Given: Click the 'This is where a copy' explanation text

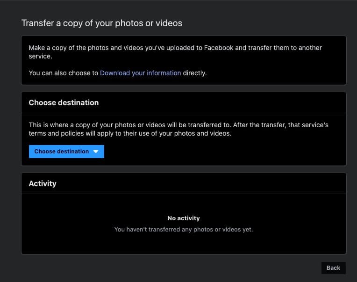Looking at the screenshot, I should [178, 129].
